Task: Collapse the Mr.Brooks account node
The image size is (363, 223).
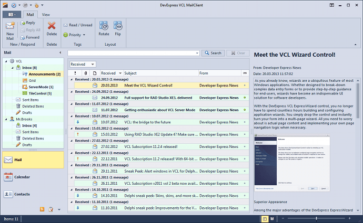Action: [6, 119]
